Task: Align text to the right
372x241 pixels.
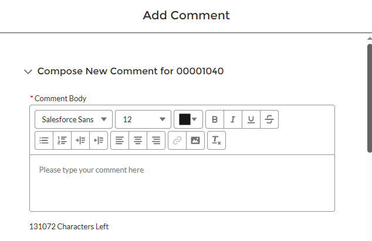Action: click(x=156, y=140)
